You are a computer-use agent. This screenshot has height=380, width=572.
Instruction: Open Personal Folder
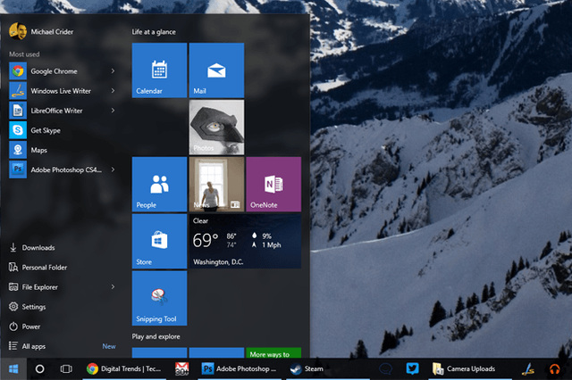coord(38,268)
